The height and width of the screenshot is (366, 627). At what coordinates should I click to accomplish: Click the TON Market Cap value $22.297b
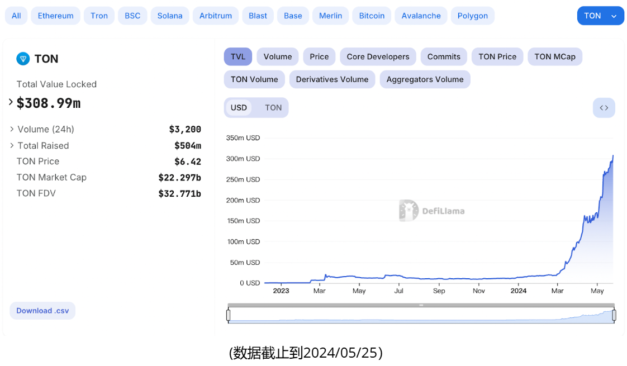click(179, 178)
